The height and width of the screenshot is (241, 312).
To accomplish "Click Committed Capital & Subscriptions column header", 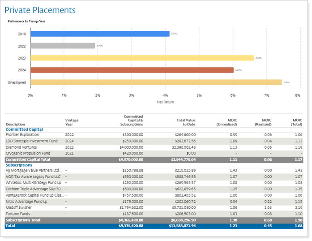I will click(x=132, y=120).
